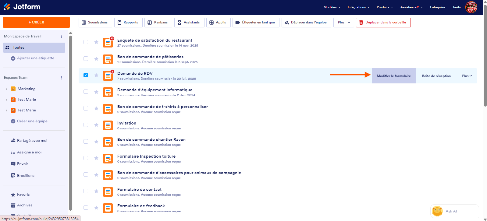Click the CRÉER button
Screen dimensions: 487x221
pyautogui.click(x=36, y=22)
